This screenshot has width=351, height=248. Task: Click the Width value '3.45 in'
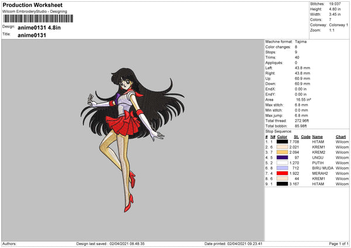[335, 14]
